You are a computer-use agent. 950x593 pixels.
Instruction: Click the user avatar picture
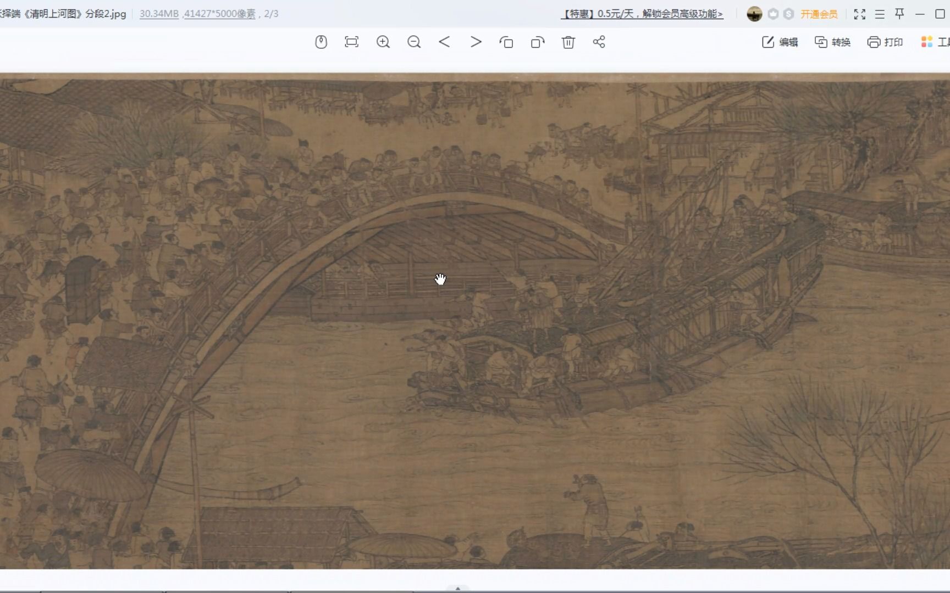pos(754,14)
